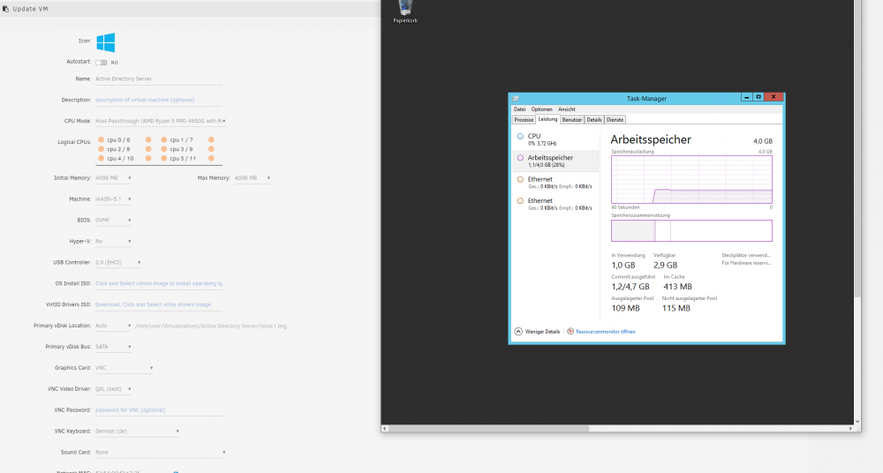Click the VNC viewer vertical scrollbar

click(857, 148)
